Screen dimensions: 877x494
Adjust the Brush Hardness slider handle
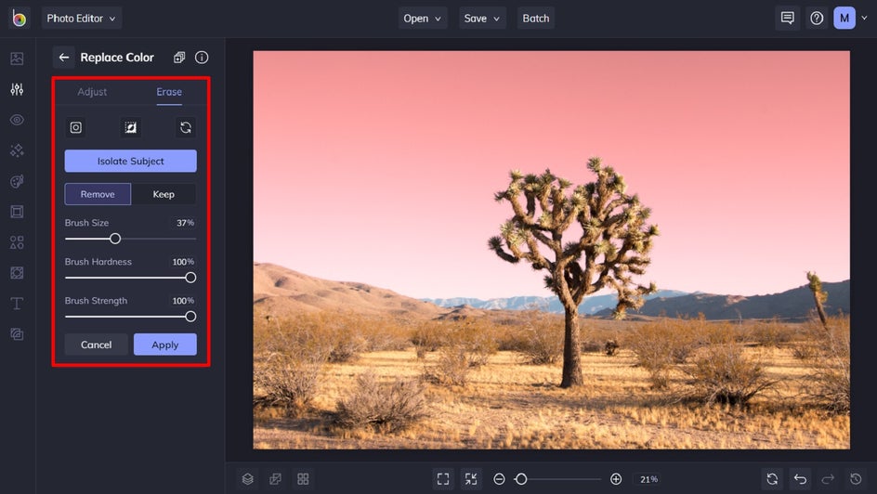click(x=190, y=277)
